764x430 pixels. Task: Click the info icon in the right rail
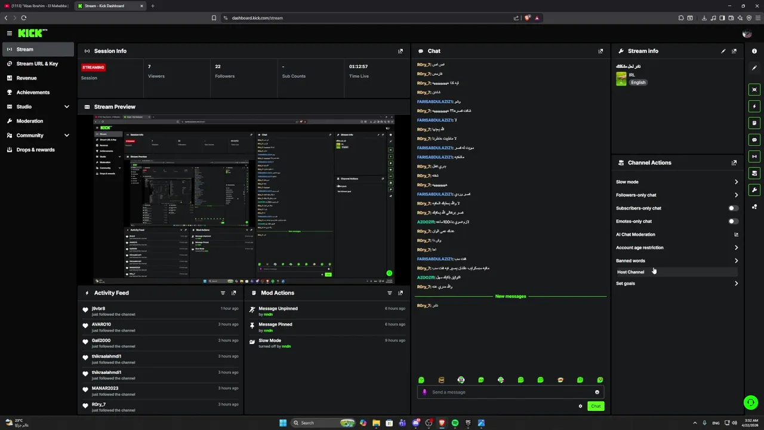pyautogui.click(x=754, y=51)
